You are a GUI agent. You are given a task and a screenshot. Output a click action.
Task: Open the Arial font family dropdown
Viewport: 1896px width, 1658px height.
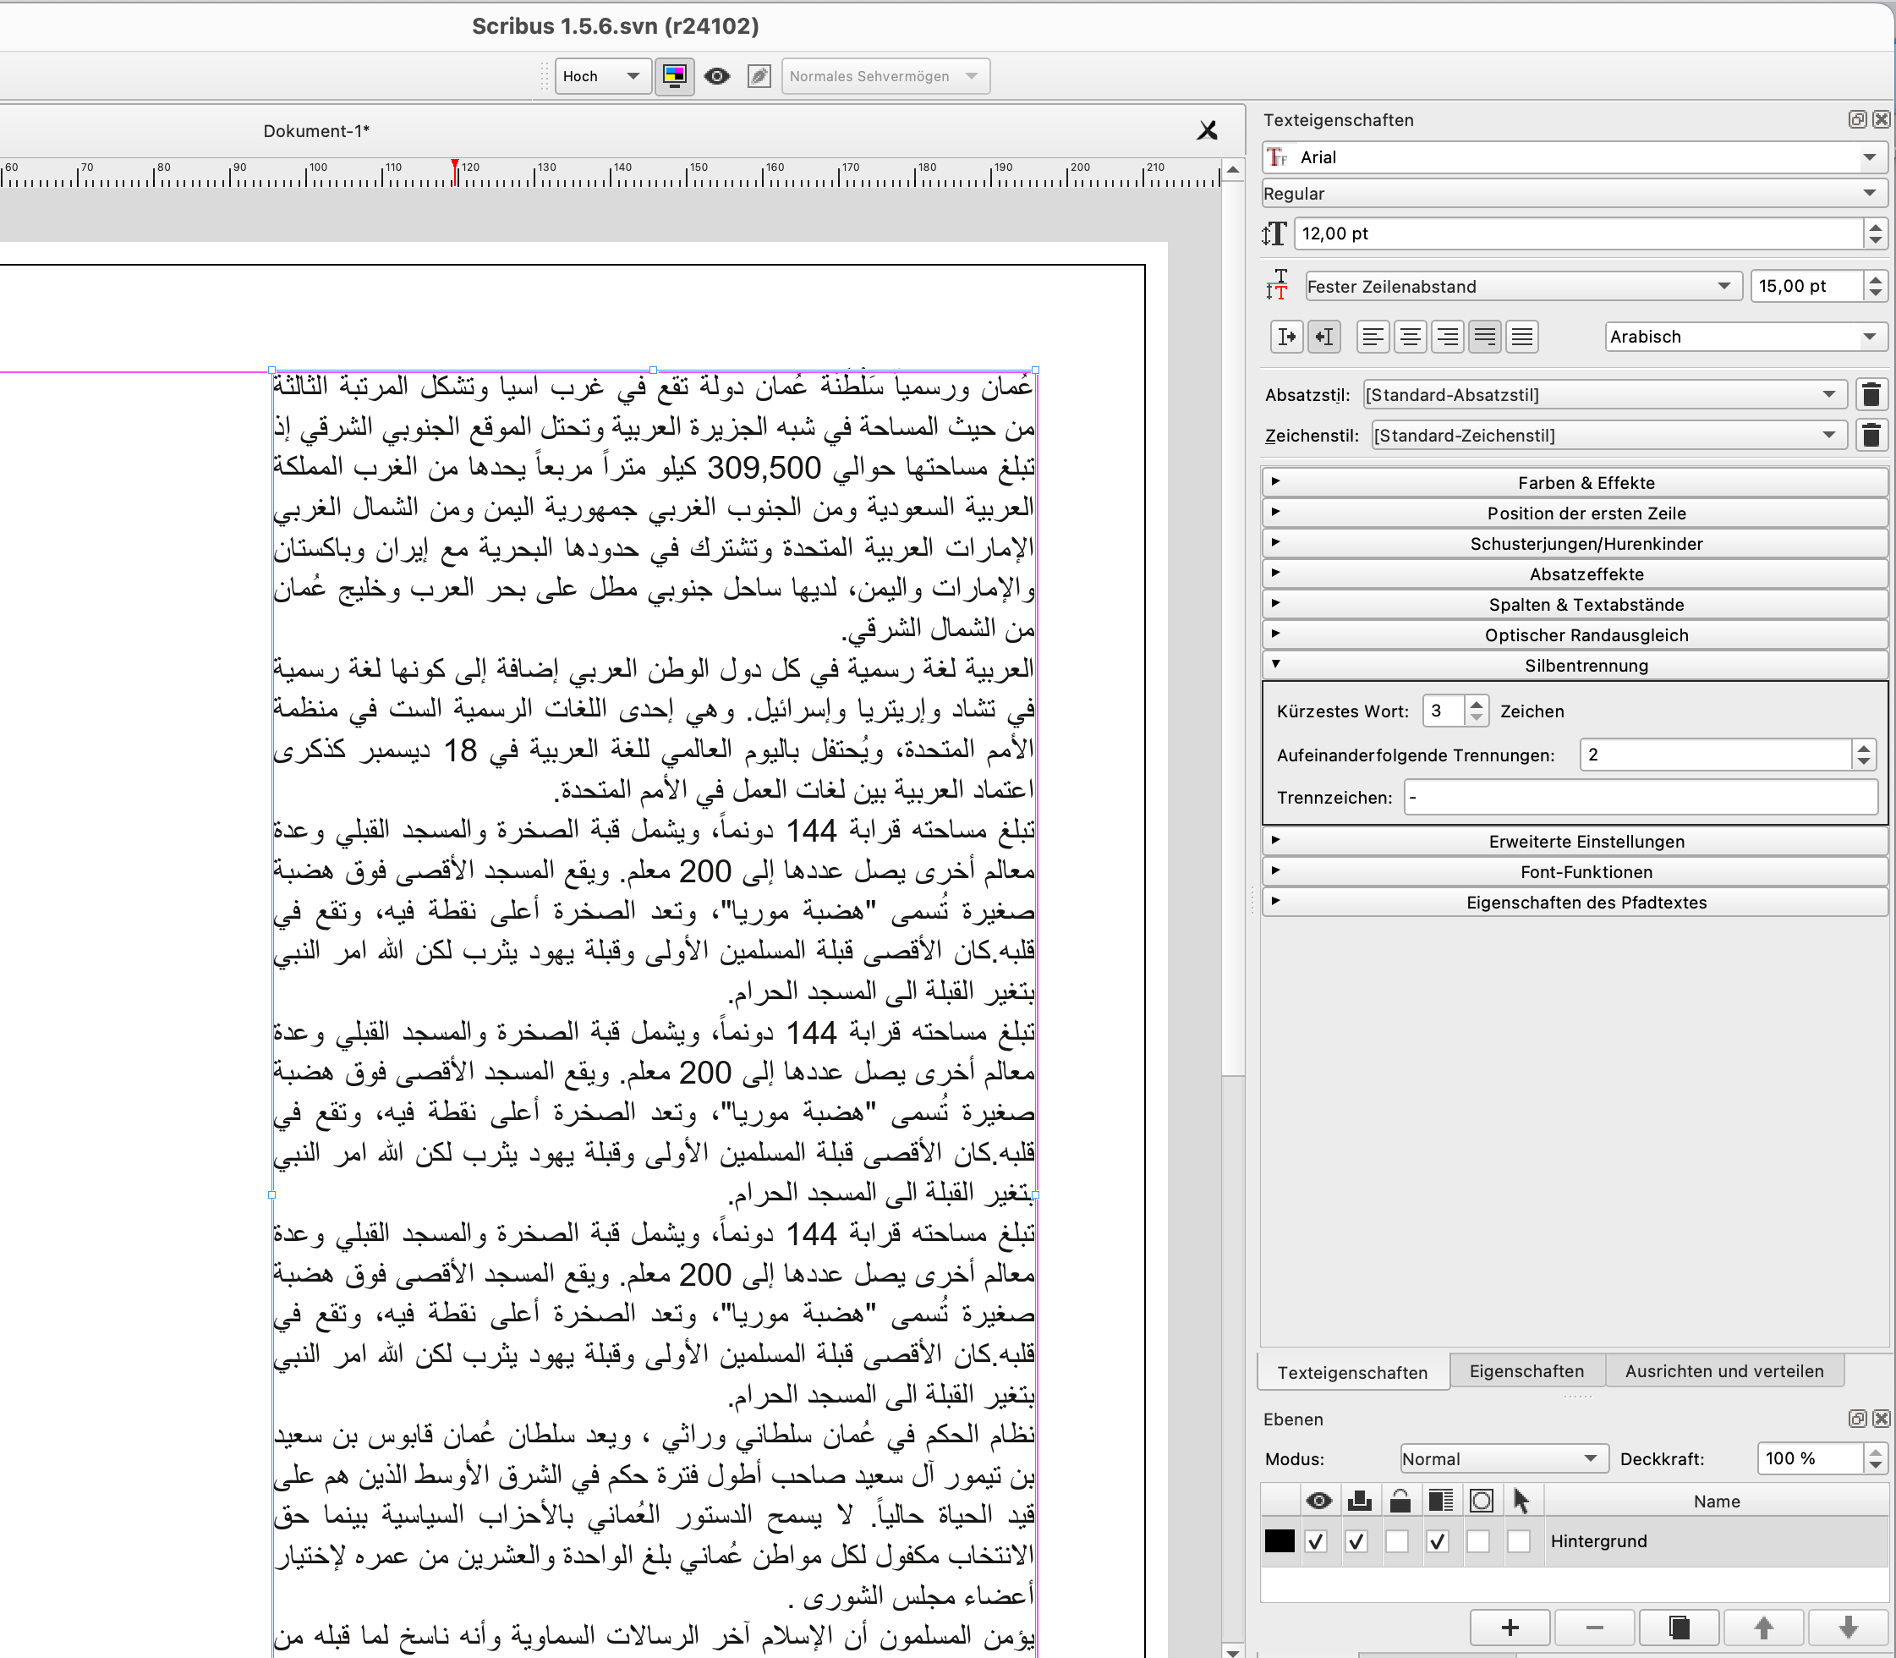[x=1574, y=157]
